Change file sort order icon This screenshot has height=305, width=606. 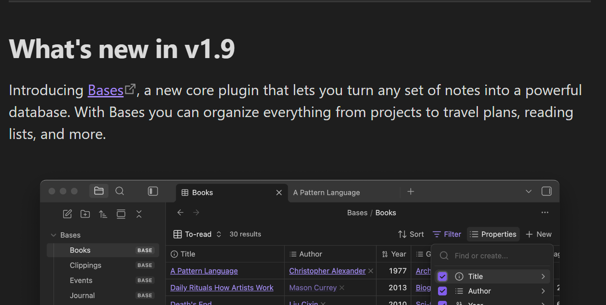pos(103,214)
